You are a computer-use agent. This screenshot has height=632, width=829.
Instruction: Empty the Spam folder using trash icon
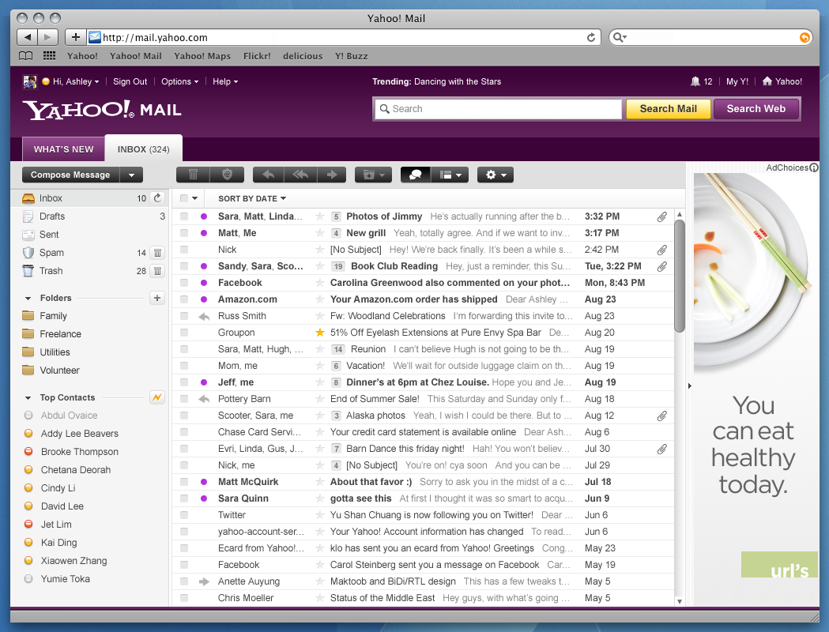(x=157, y=253)
